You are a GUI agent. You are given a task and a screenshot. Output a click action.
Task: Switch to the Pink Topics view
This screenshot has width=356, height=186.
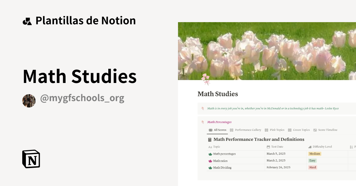(x=277, y=130)
